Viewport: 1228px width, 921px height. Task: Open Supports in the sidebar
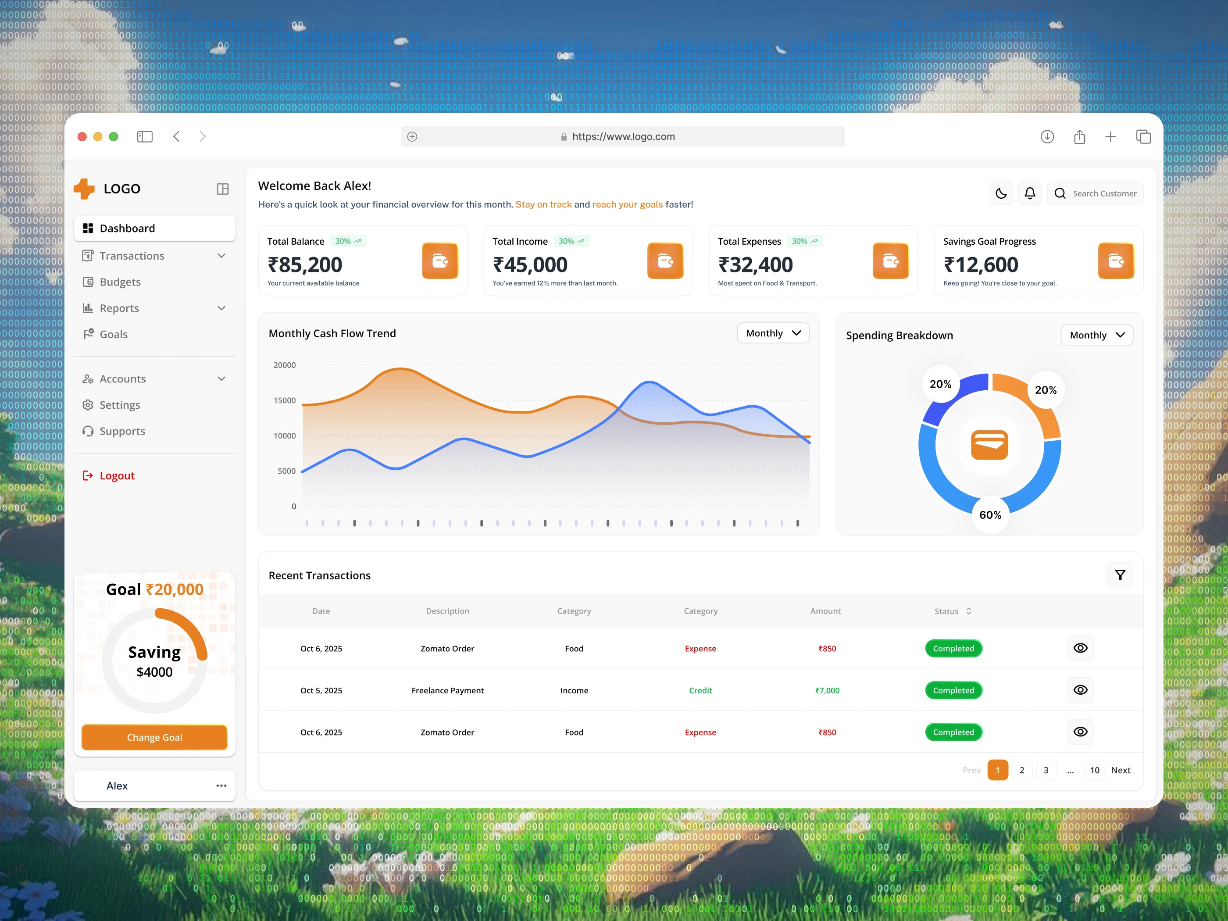(154, 432)
